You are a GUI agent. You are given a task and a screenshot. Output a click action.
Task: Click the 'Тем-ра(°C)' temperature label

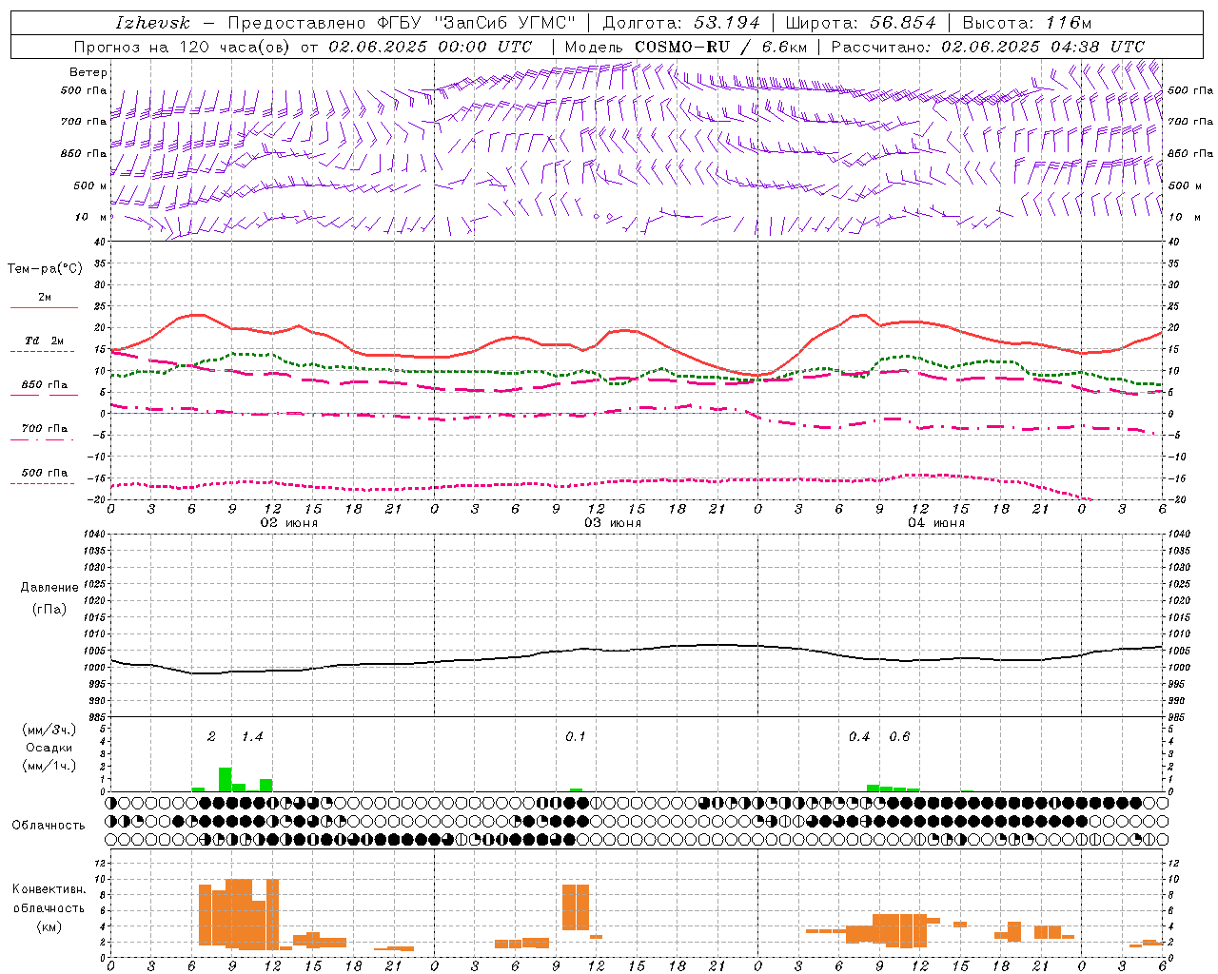click(x=45, y=269)
